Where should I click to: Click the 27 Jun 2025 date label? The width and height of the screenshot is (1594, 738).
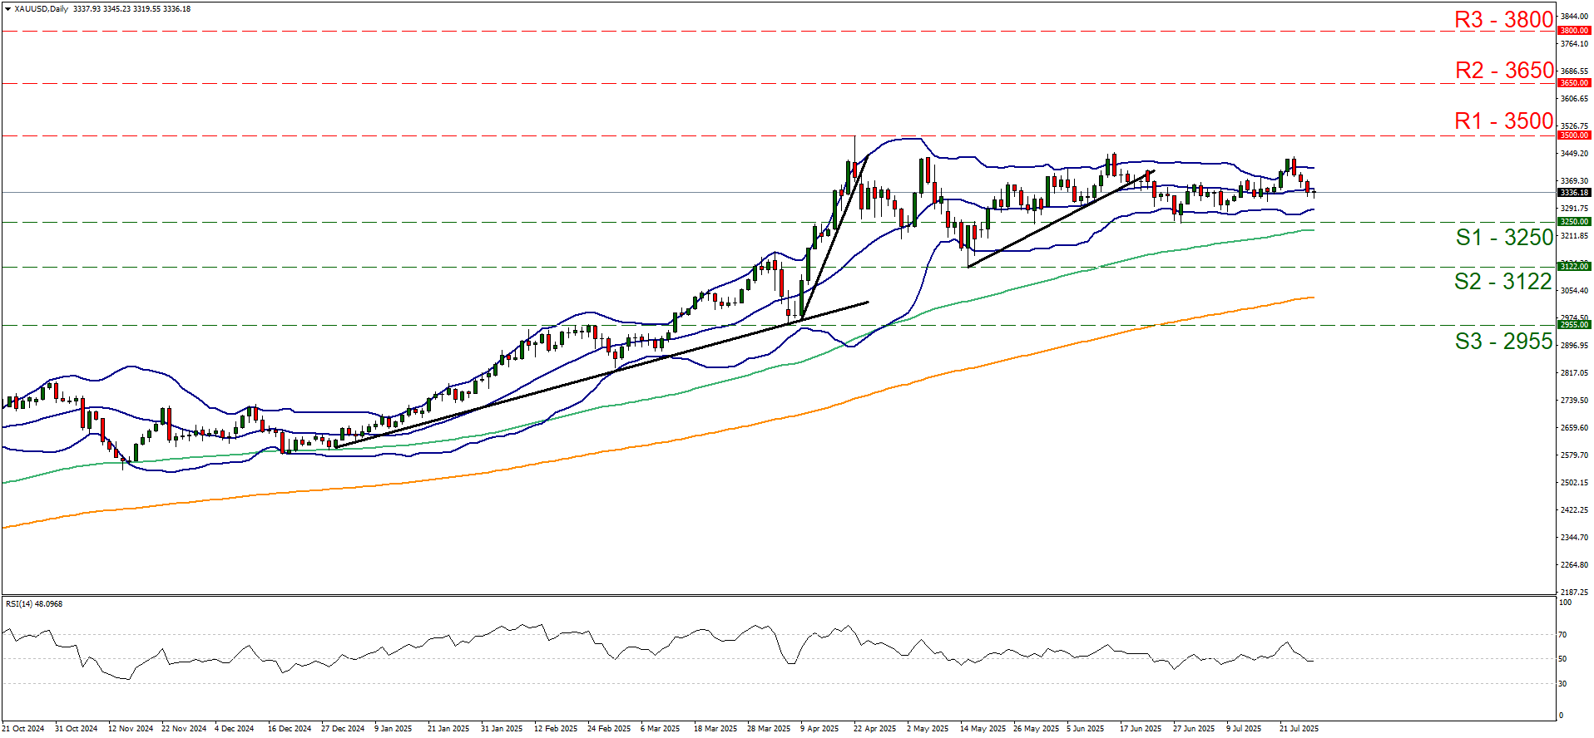1194,729
